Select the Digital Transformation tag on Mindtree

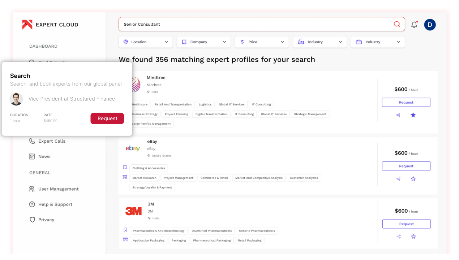point(211,114)
